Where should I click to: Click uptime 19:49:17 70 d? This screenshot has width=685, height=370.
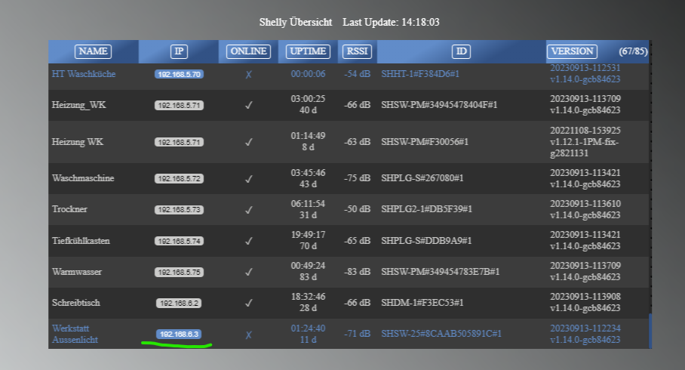coord(308,241)
